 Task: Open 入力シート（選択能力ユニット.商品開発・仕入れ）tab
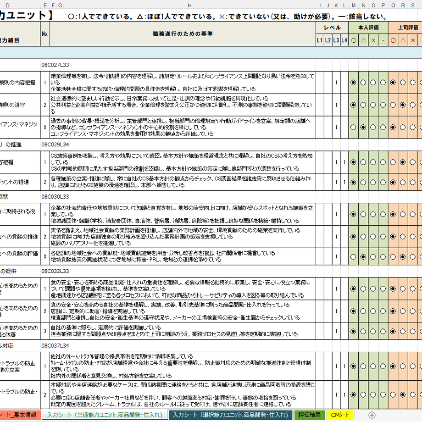click(x=230, y=415)
